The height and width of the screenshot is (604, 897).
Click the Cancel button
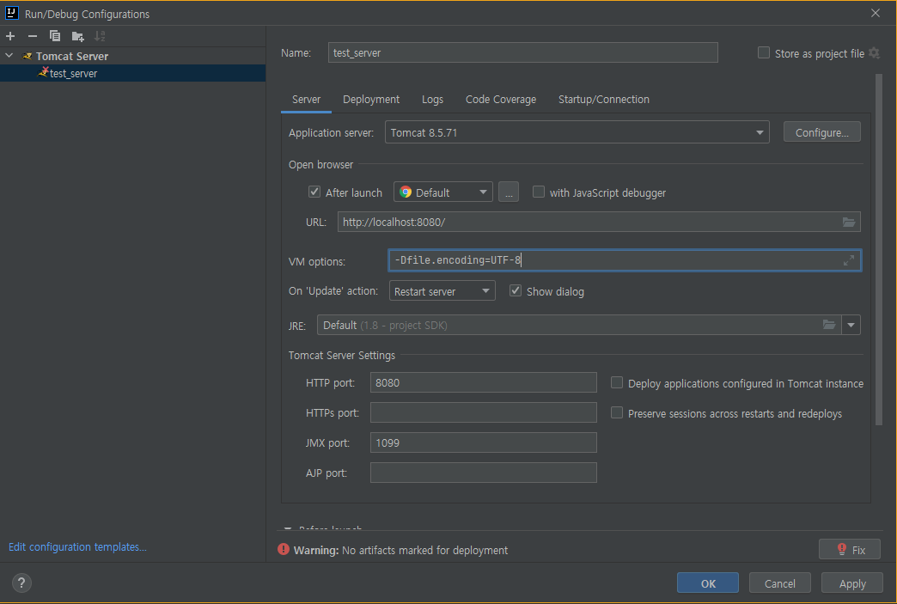(x=780, y=583)
